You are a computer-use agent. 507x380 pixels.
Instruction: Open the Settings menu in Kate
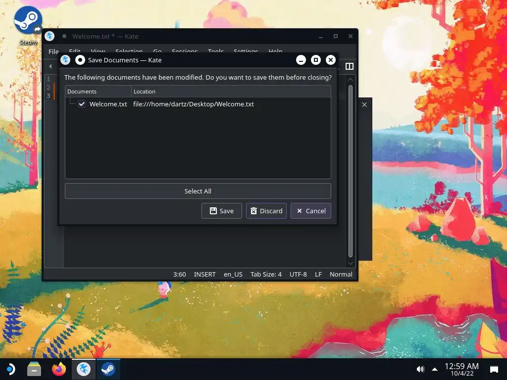246,51
